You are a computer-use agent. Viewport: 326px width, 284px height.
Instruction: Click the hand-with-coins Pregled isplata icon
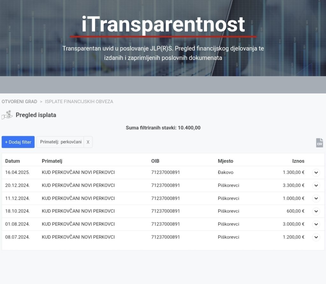point(7,115)
